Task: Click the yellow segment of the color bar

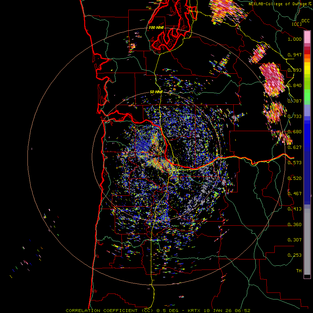Action: (x=307, y=69)
